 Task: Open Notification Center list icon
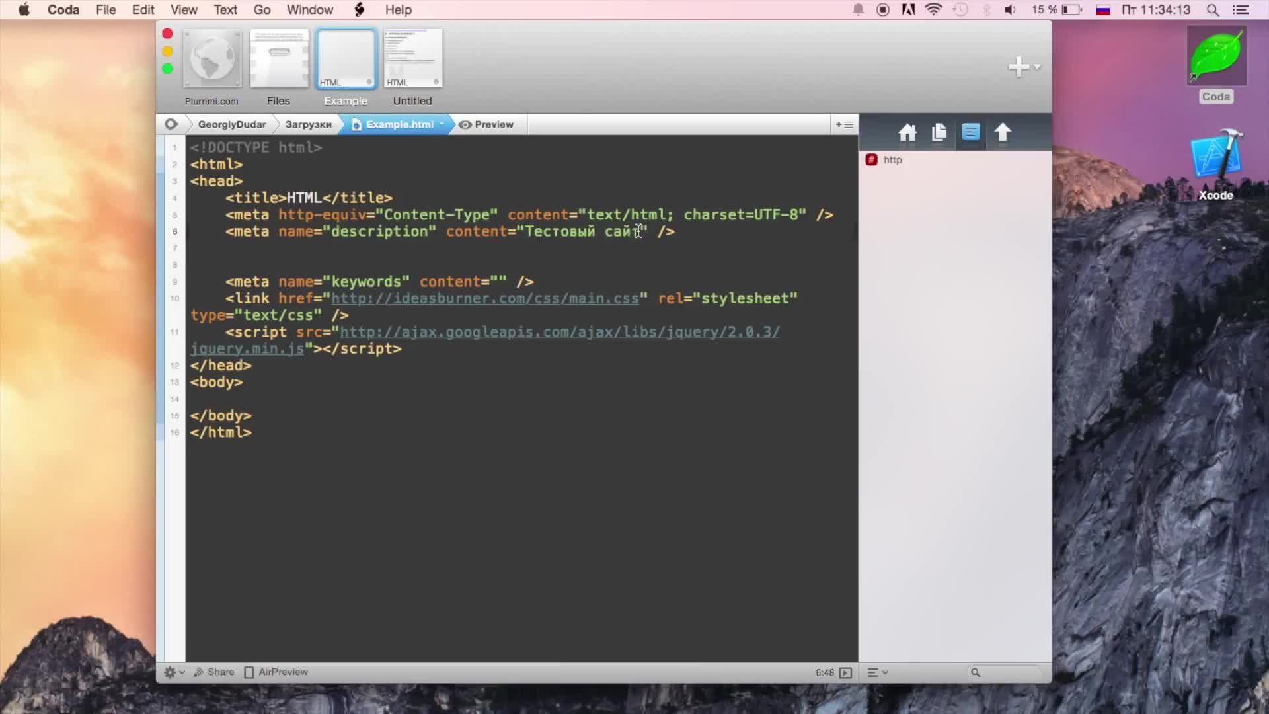tap(1241, 10)
